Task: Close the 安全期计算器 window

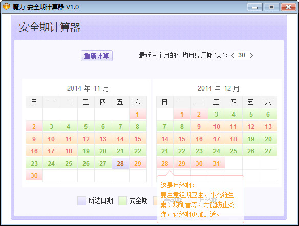Action: (288, 7)
